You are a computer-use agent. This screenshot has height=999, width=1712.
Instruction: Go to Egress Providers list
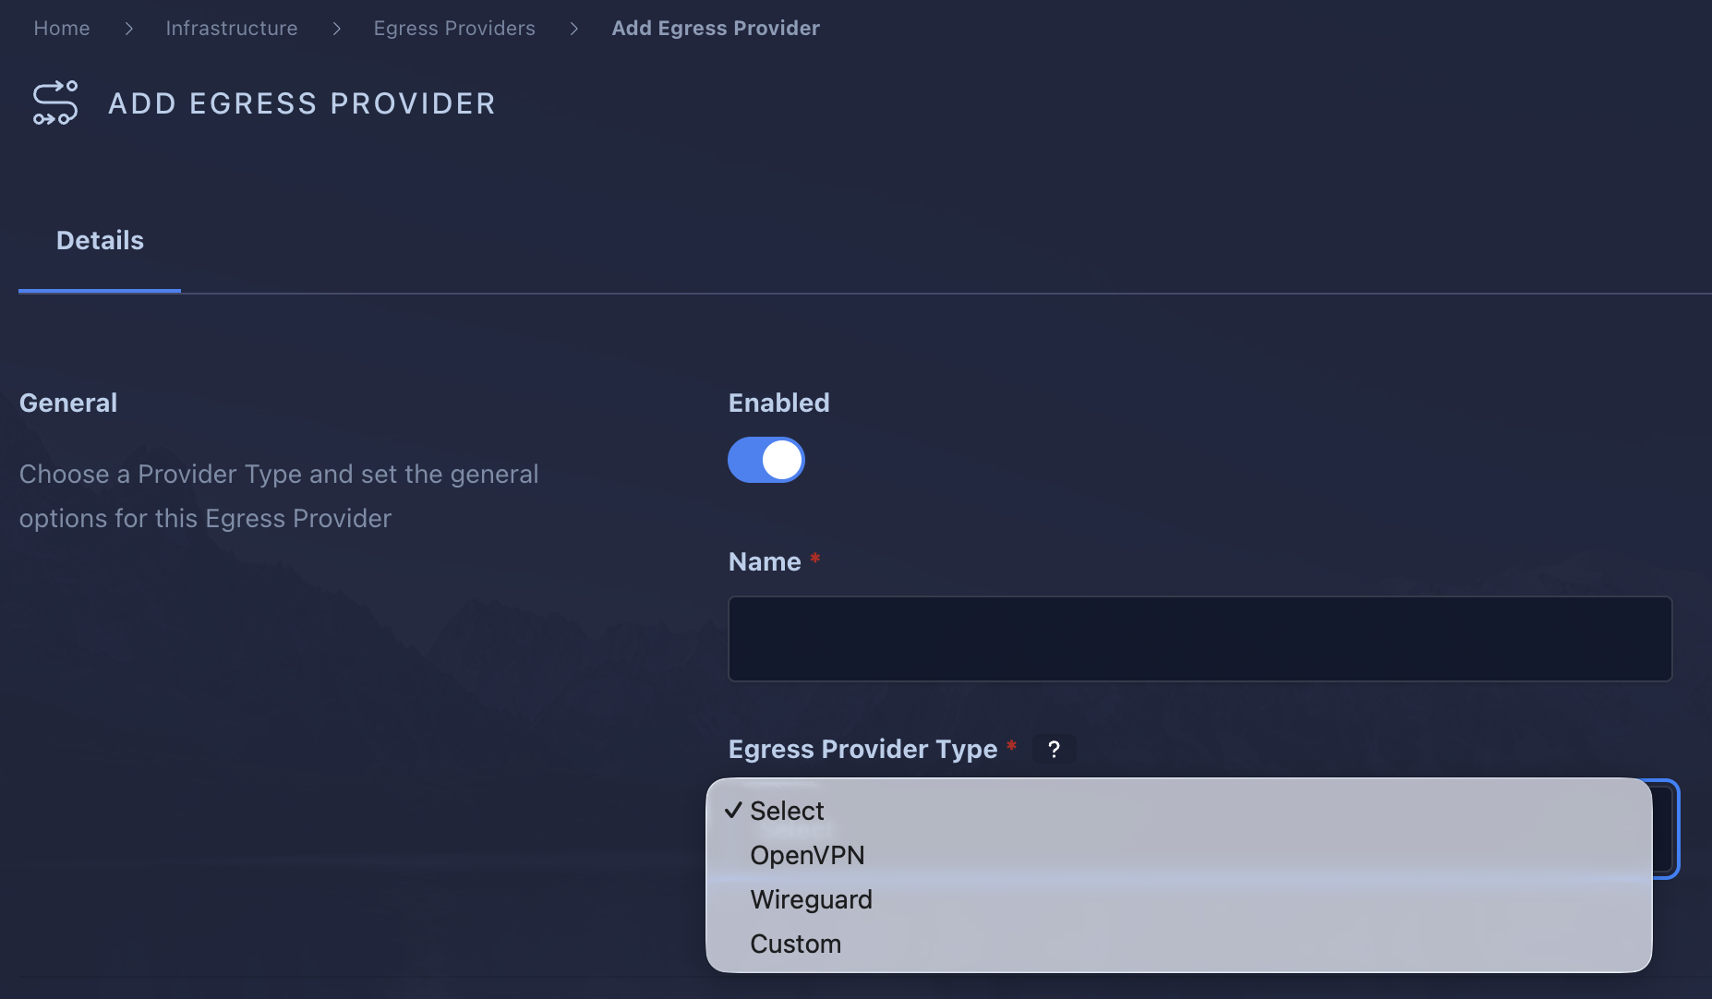[x=454, y=28]
